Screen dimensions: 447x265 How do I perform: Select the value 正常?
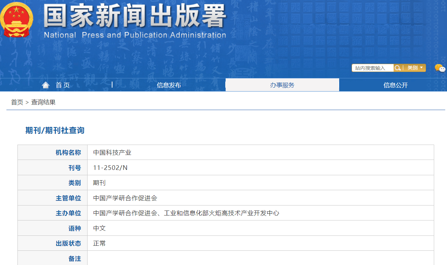[x=99, y=243]
